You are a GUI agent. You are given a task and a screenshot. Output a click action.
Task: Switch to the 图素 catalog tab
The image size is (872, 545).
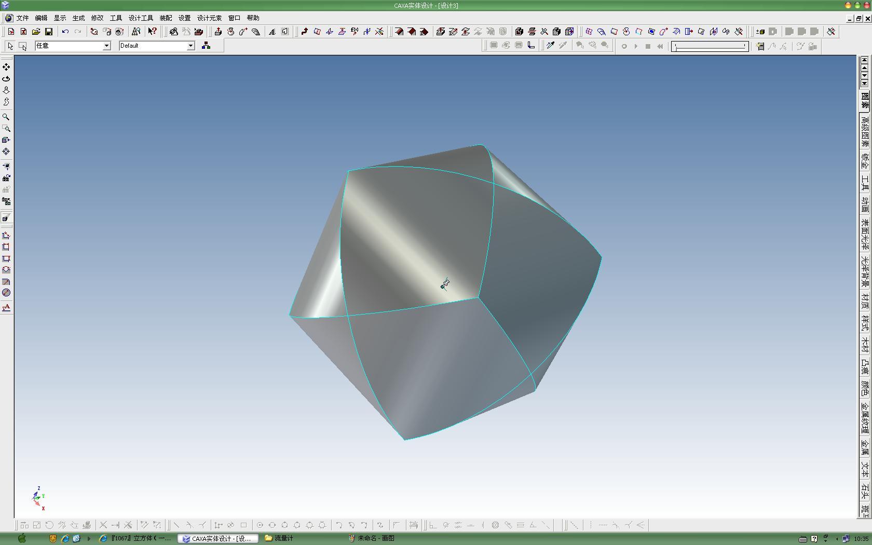coord(865,100)
